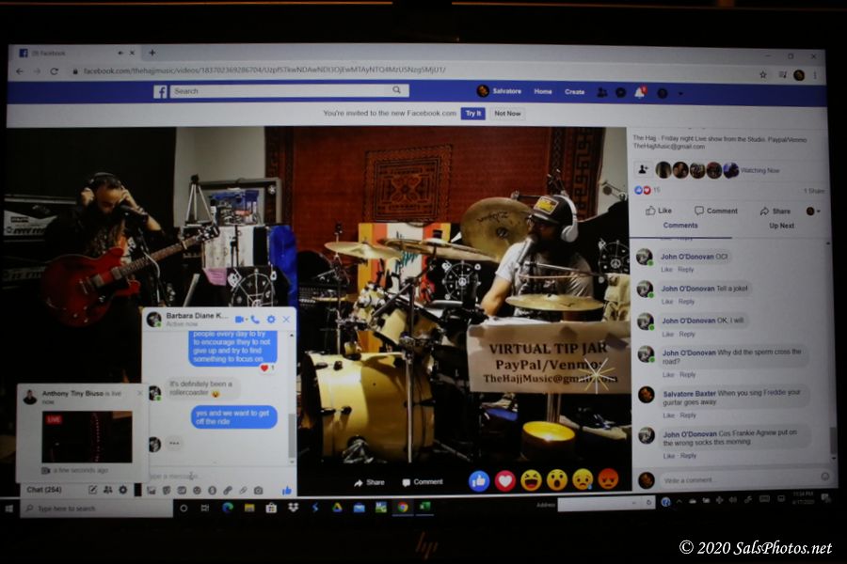Viewport: 847px width, 564px height.
Task: Click the Not Now button
Action: (x=507, y=113)
